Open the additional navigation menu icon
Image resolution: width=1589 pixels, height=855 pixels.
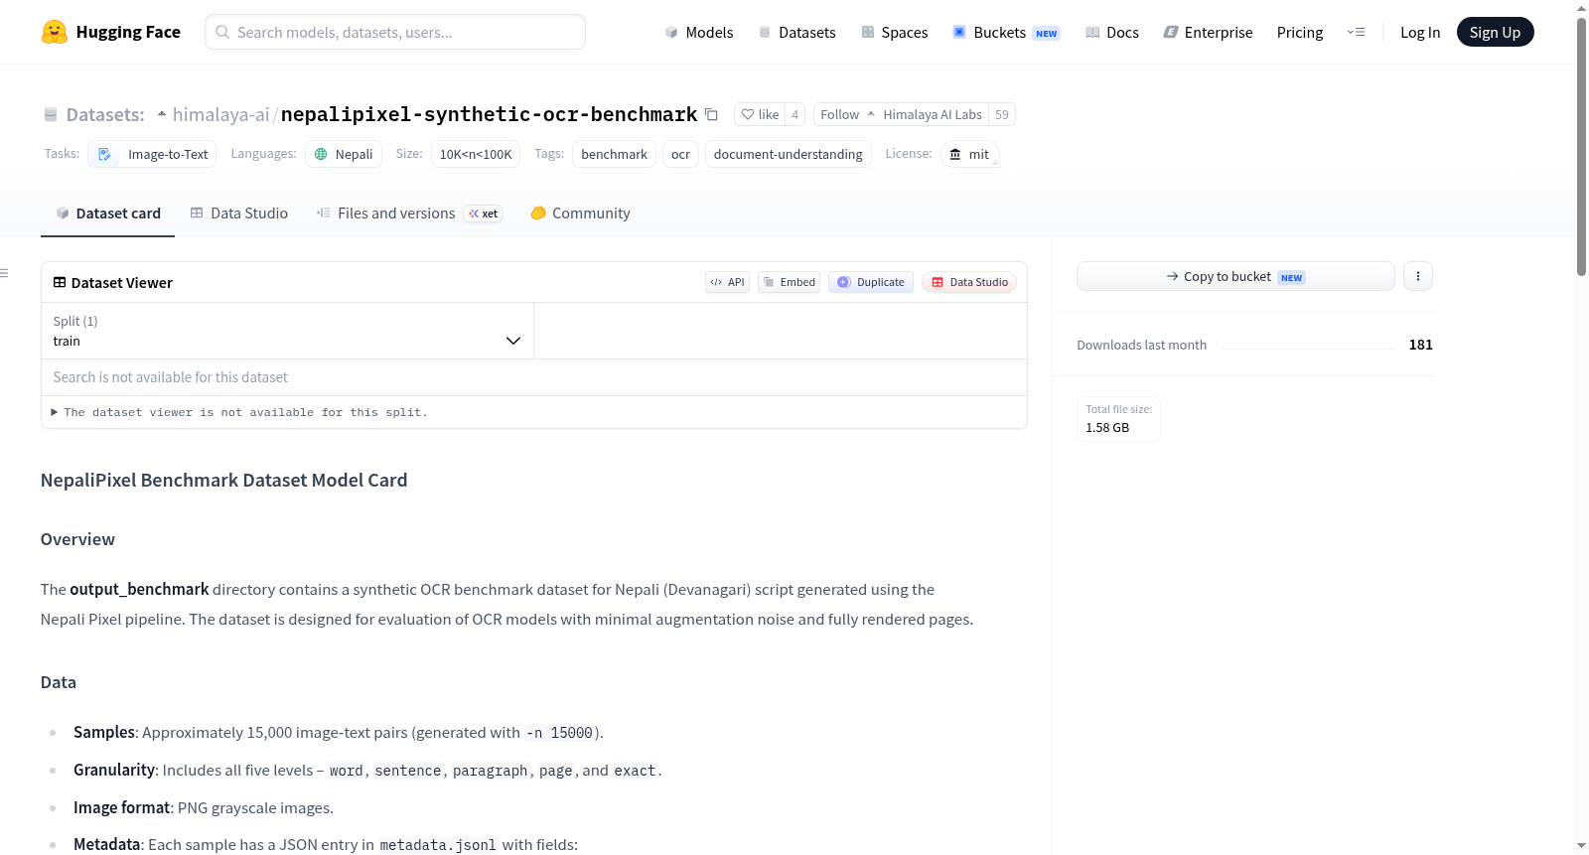pyautogui.click(x=1356, y=32)
